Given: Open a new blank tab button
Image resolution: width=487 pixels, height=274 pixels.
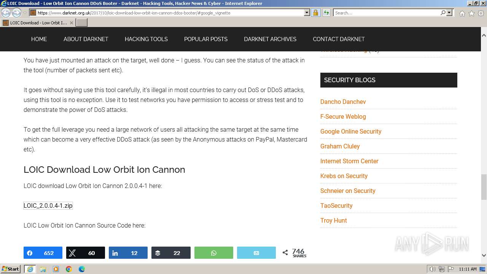Looking at the screenshot, I should tap(82, 23).
